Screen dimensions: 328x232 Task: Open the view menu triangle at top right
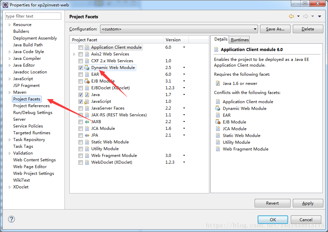point(320,16)
